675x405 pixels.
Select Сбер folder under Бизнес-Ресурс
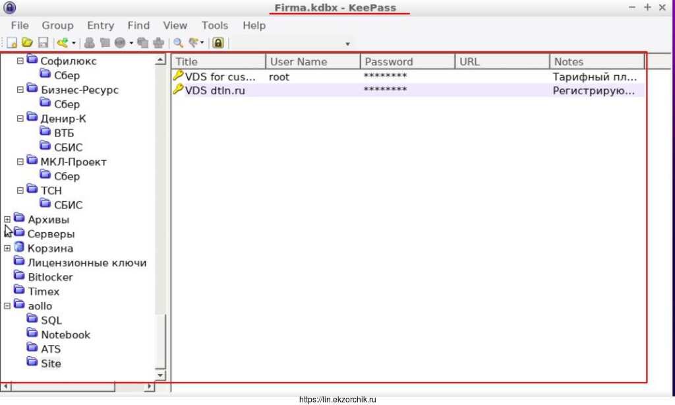tap(67, 104)
